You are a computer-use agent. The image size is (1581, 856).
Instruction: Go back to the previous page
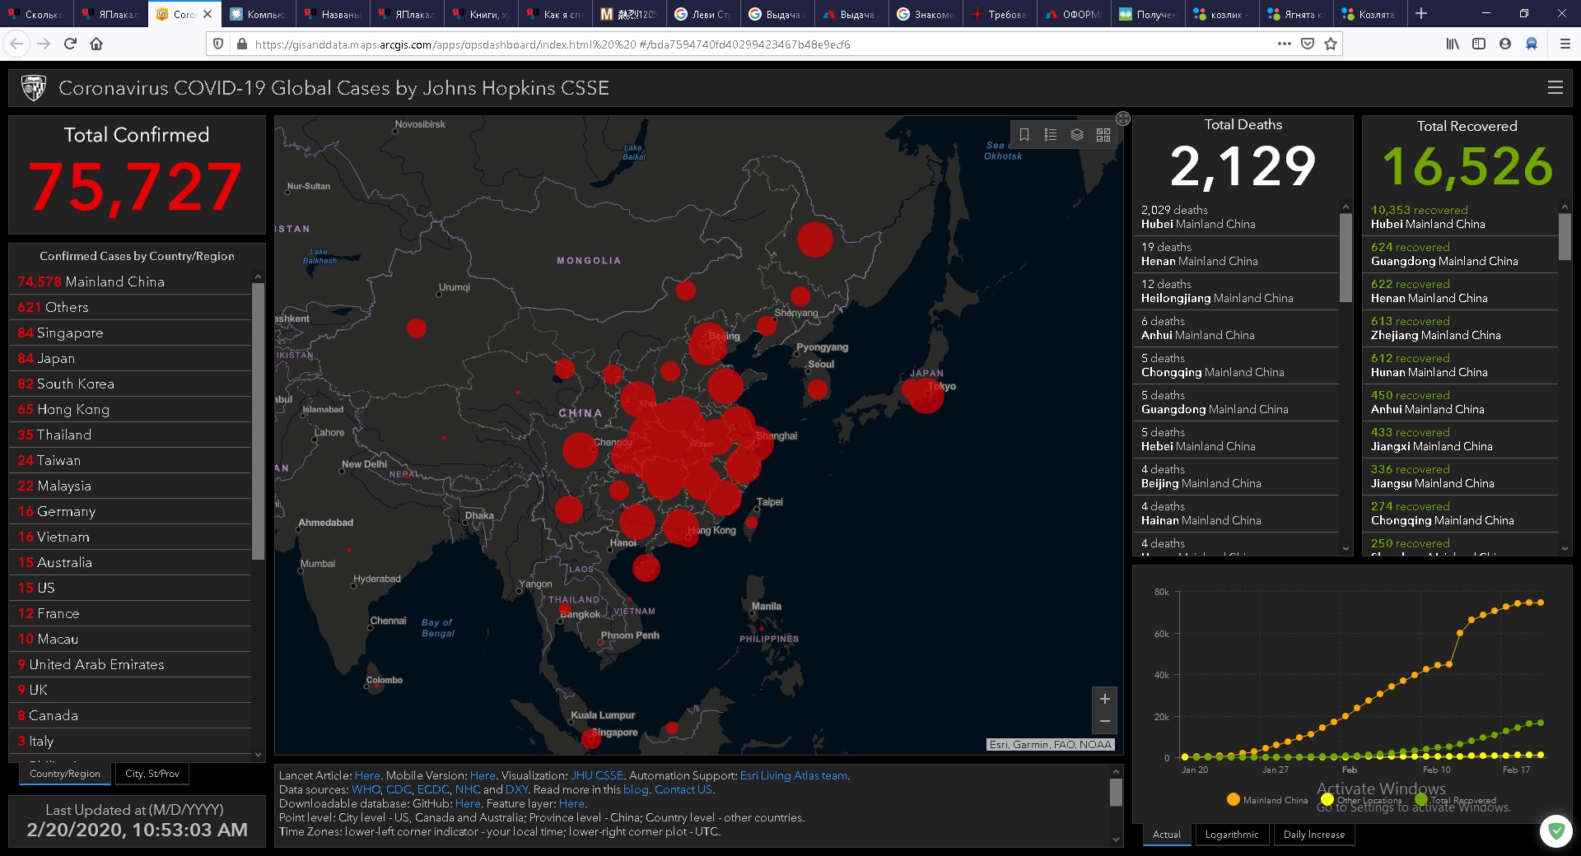17,44
